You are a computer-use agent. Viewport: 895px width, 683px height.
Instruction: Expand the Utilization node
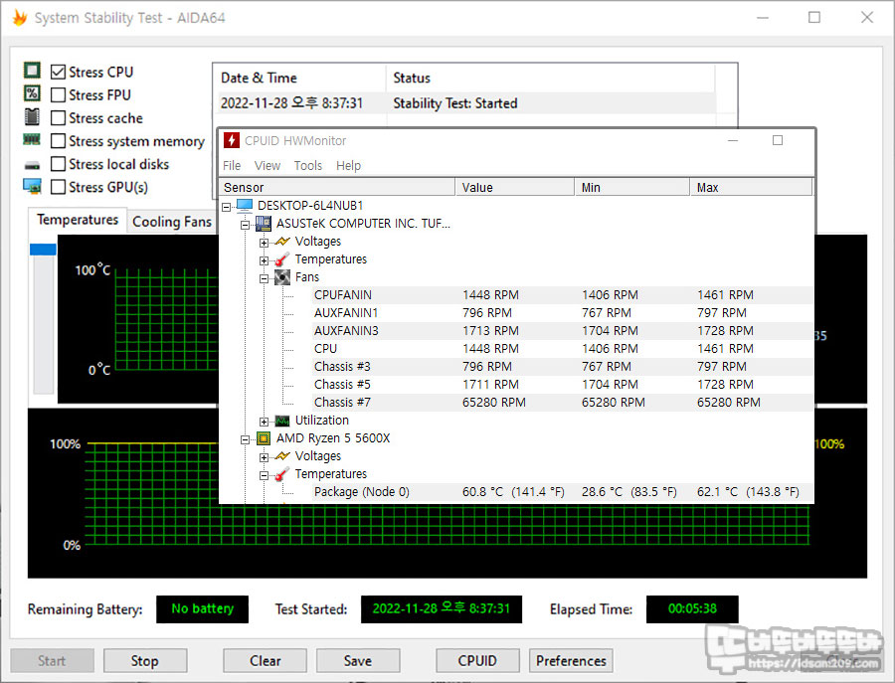click(264, 422)
